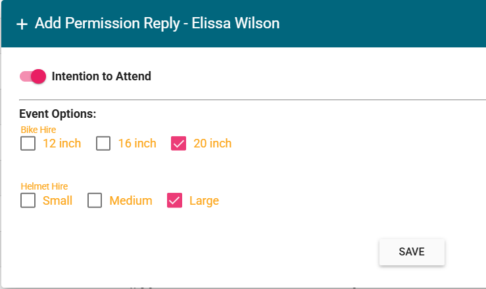Click the "12 inch" option label
The width and height of the screenshot is (486, 289).
[x=62, y=144]
